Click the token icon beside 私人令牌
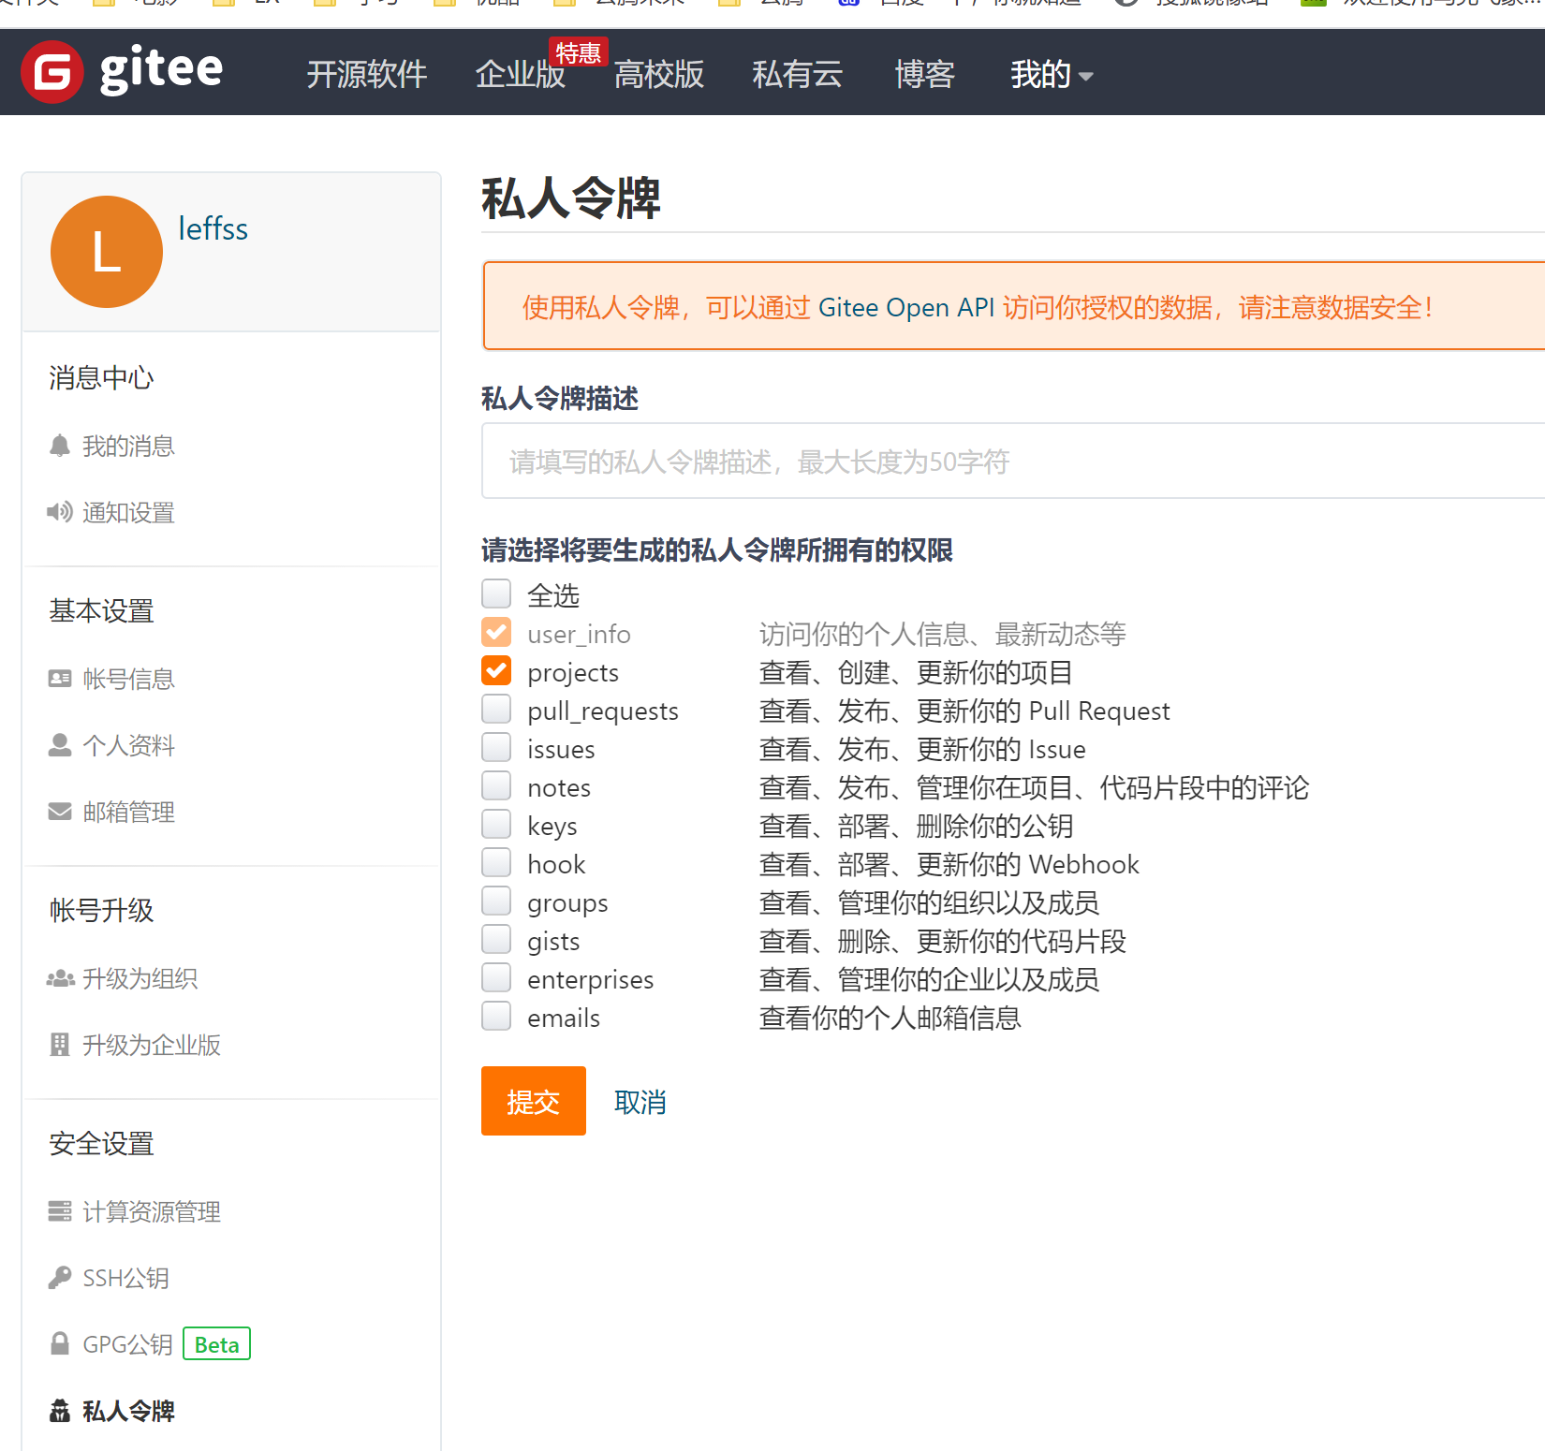This screenshot has width=1545, height=1451. tap(60, 1411)
